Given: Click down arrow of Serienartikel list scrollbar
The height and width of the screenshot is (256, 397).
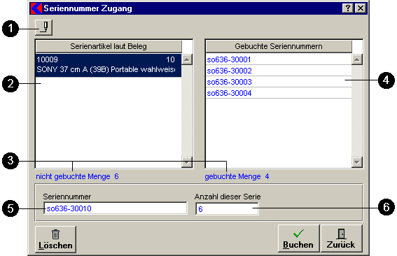Looking at the screenshot, I should [x=187, y=162].
